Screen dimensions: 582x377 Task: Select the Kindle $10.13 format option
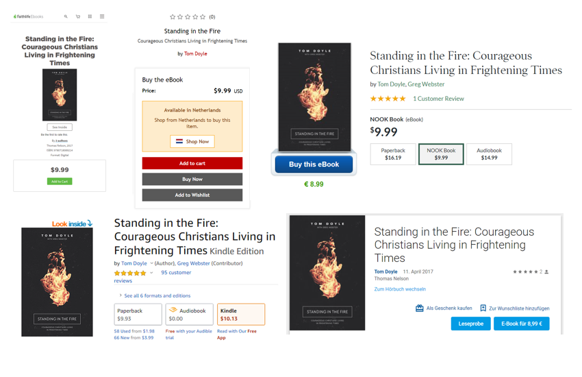pyautogui.click(x=241, y=315)
